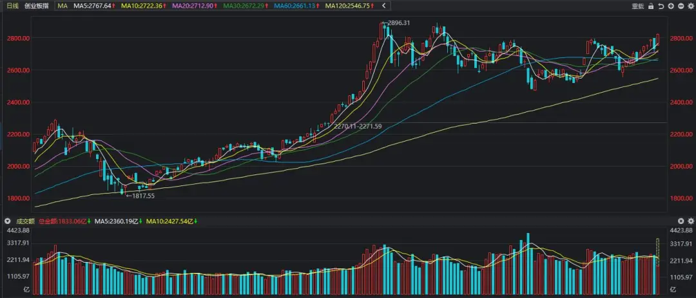This screenshot has height=298, width=696.
Task: Collapse the MA indicator list chevron
Action: [383, 6]
